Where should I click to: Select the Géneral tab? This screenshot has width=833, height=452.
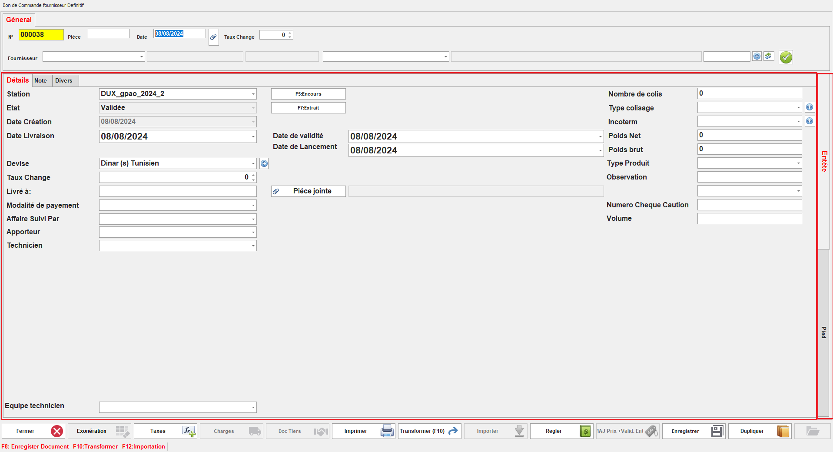pyautogui.click(x=19, y=20)
